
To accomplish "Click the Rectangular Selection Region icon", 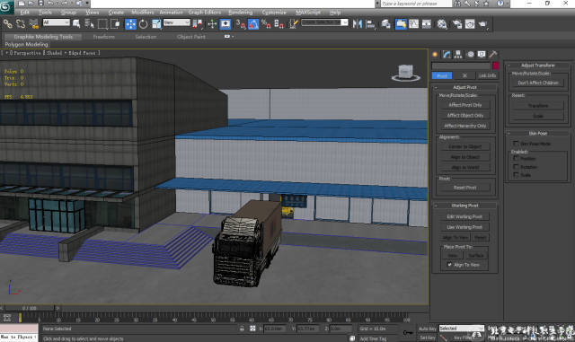I will pyautogui.click(x=102, y=24).
